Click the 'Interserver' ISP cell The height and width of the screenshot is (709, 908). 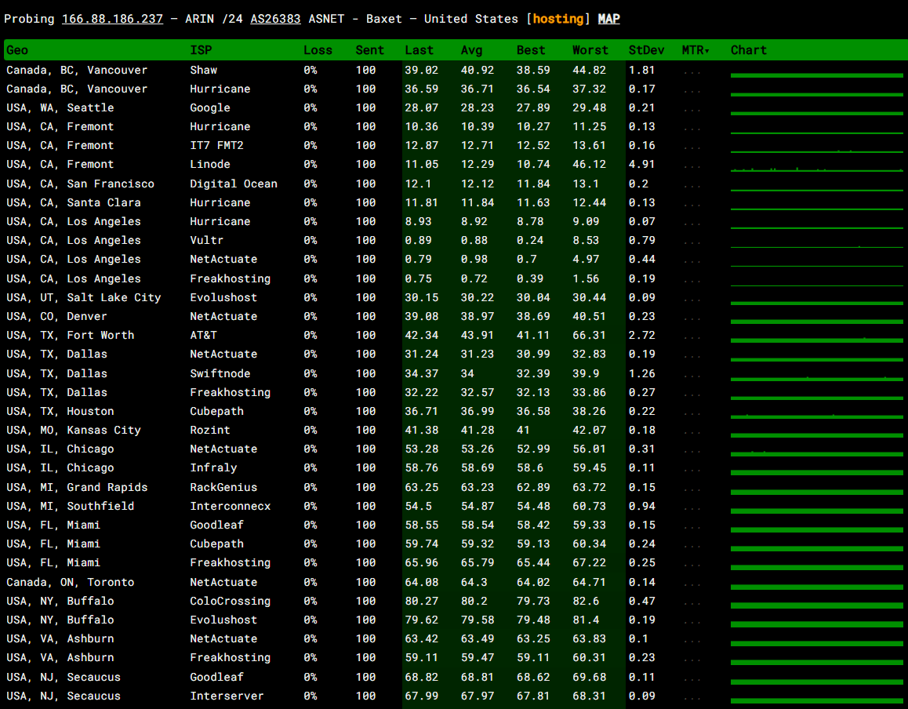tap(227, 696)
